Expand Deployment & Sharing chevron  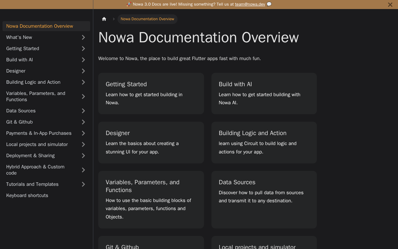83,156
